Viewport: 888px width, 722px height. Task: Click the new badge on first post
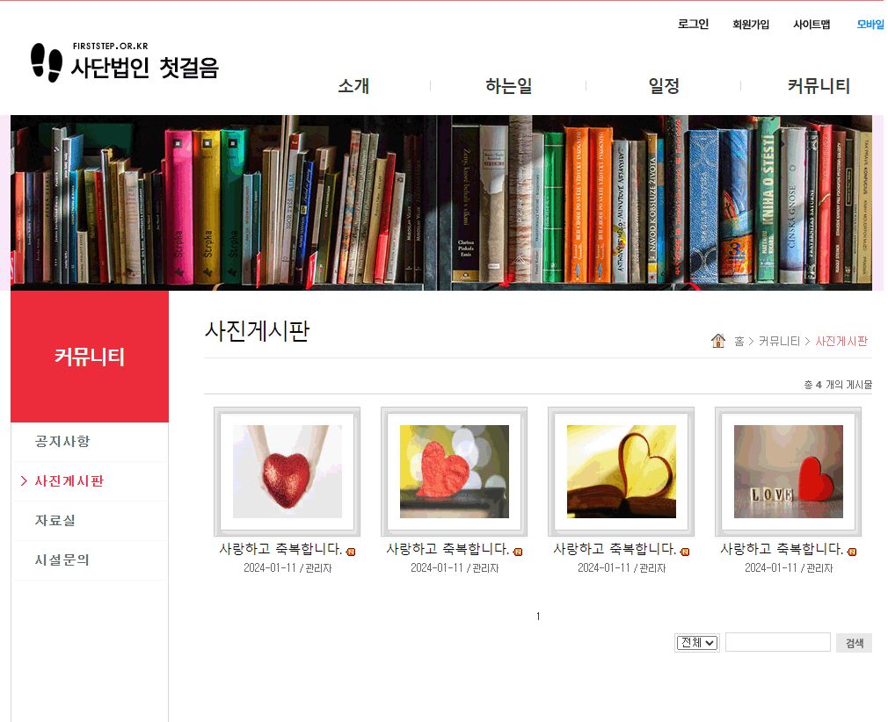(x=351, y=552)
